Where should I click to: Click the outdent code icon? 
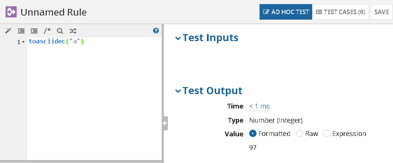click(21, 31)
